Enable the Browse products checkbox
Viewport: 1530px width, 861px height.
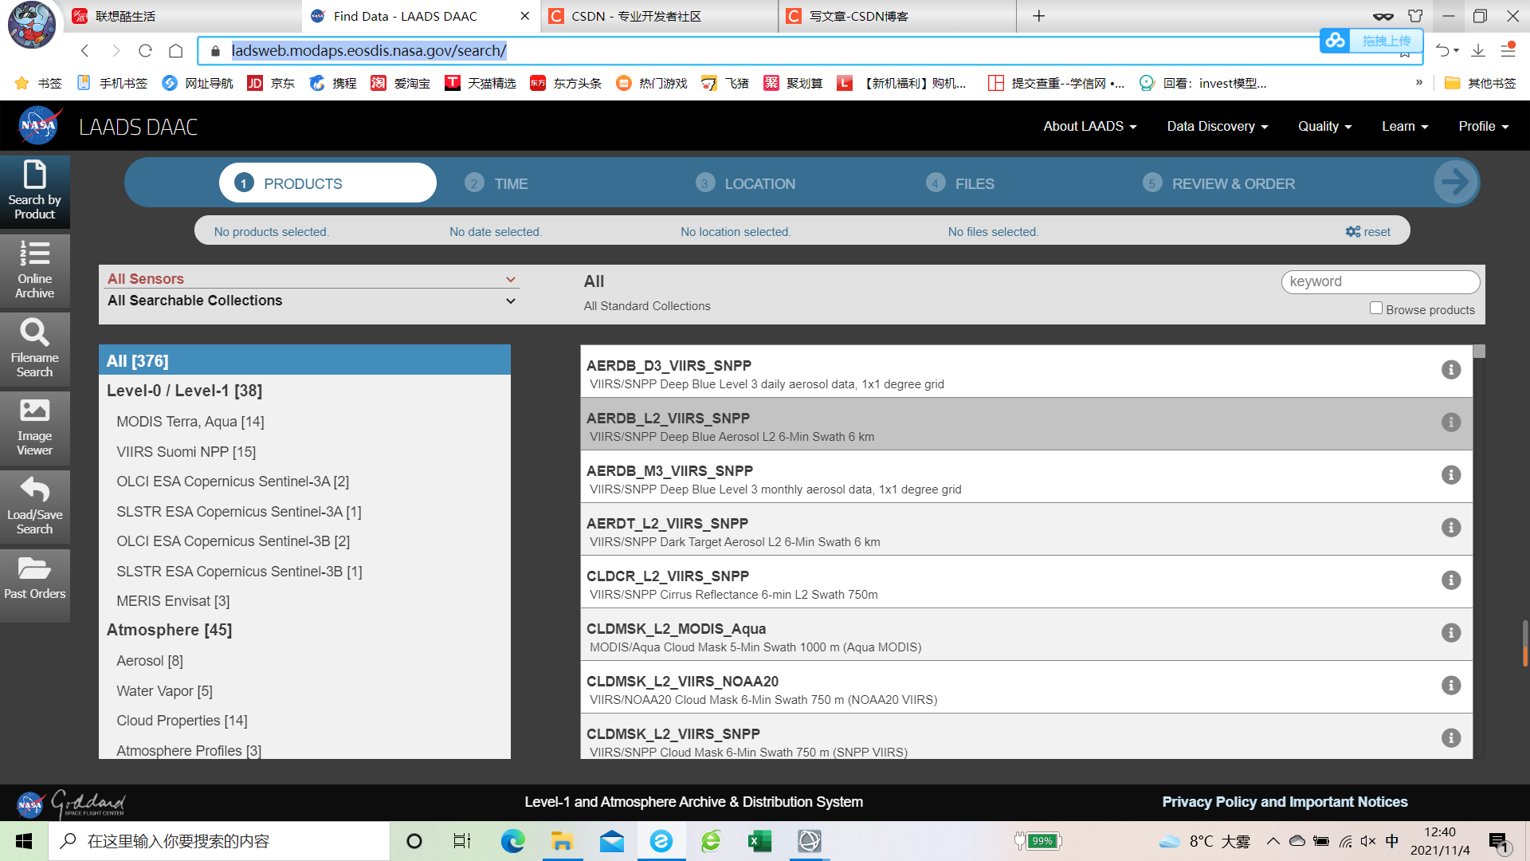pyautogui.click(x=1376, y=307)
